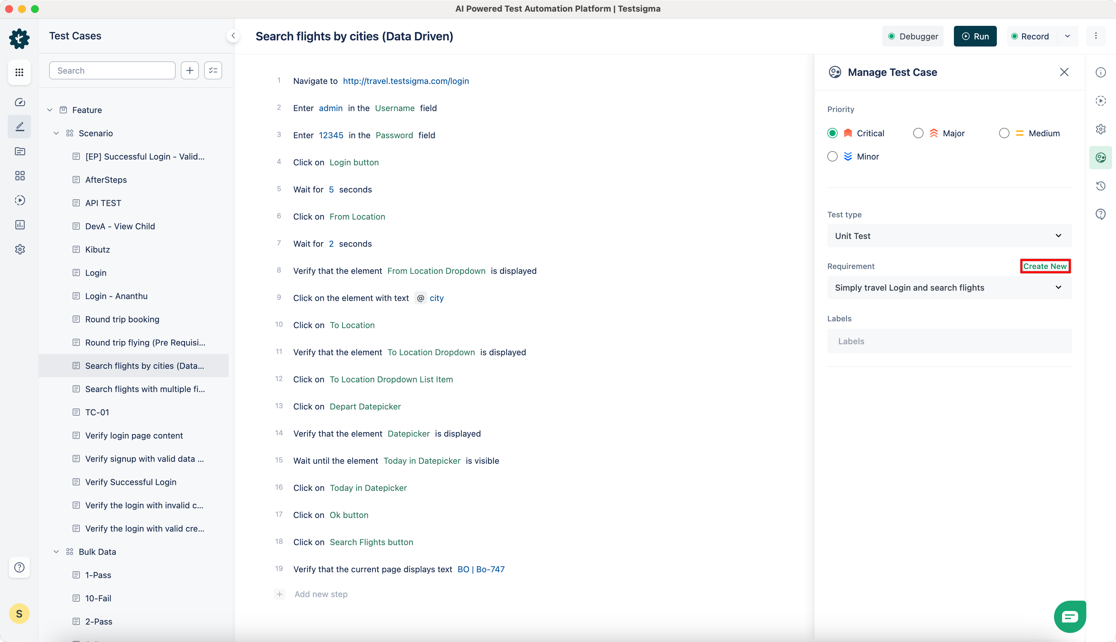Screen dimensions: 1116x642
Task: Open the three-dot overflow menu top right
Action: click(1096, 36)
